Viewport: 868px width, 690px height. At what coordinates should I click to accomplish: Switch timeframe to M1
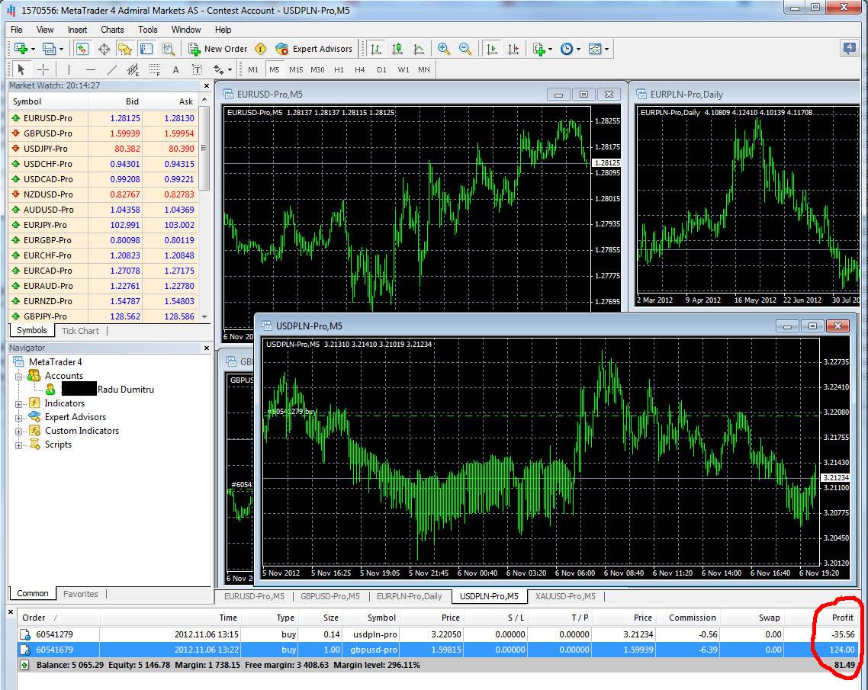tap(253, 69)
